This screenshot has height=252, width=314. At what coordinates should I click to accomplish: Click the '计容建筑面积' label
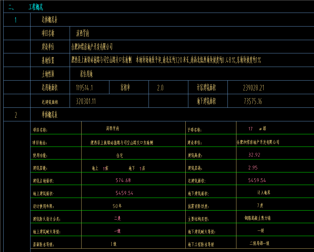[206, 87]
